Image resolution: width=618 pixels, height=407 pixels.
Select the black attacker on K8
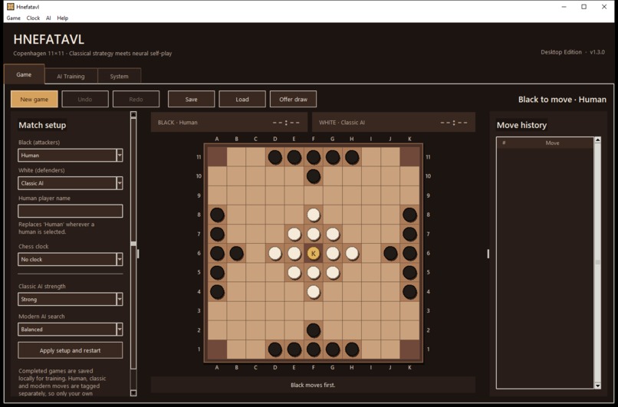410,215
